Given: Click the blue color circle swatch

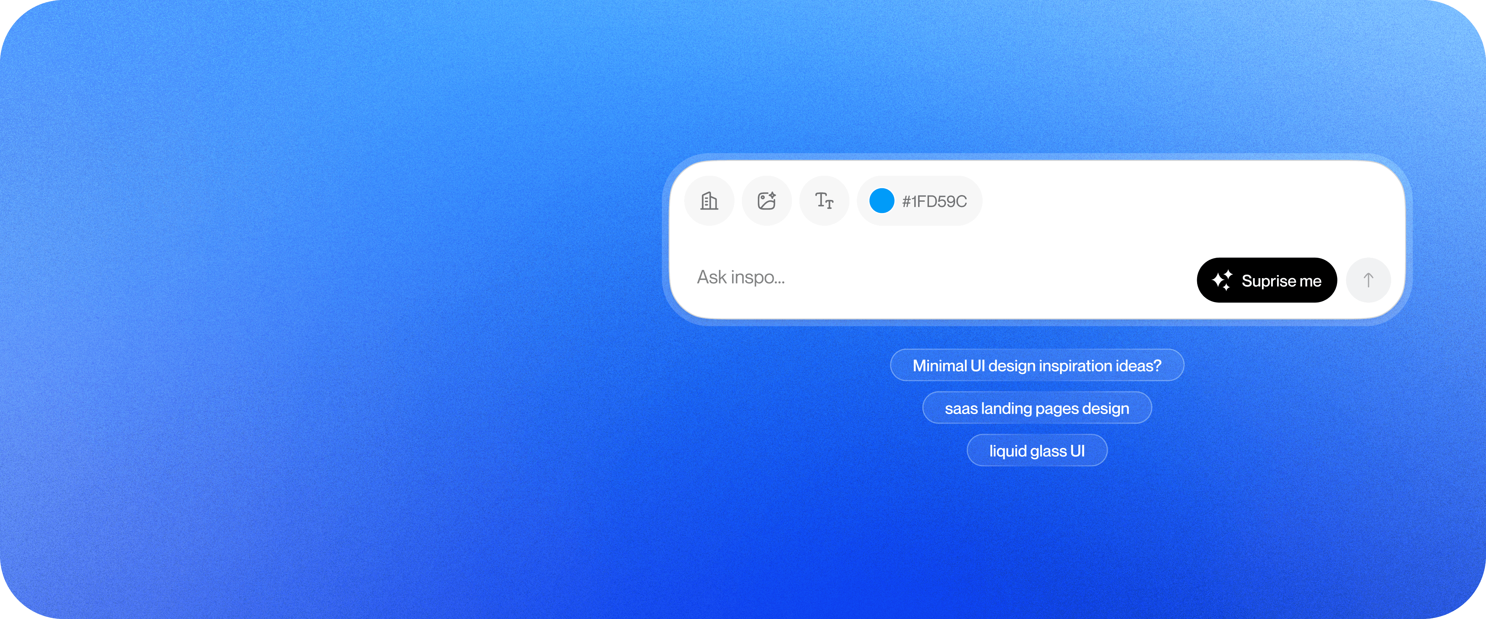Looking at the screenshot, I should coord(881,201).
